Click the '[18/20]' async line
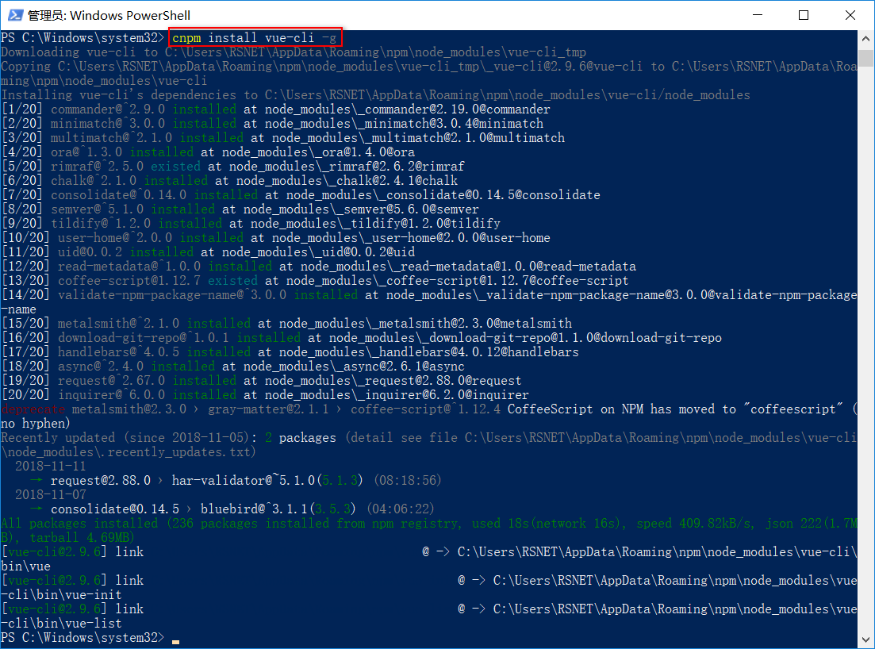This screenshot has height=649, width=875. [x=232, y=366]
